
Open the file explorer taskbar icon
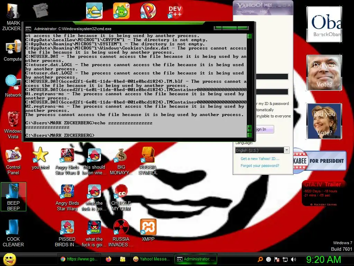click(x=123, y=259)
